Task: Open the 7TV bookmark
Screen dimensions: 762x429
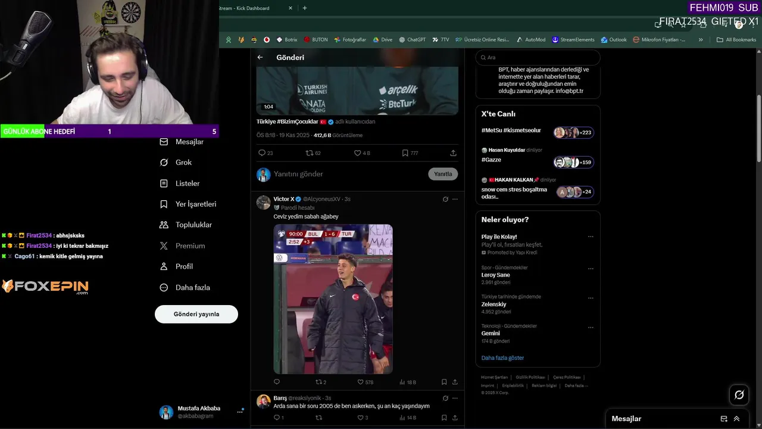Action: 441,40
